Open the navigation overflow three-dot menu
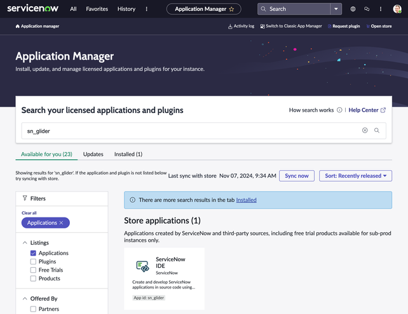Image resolution: width=408 pixels, height=314 pixels. pos(147,9)
